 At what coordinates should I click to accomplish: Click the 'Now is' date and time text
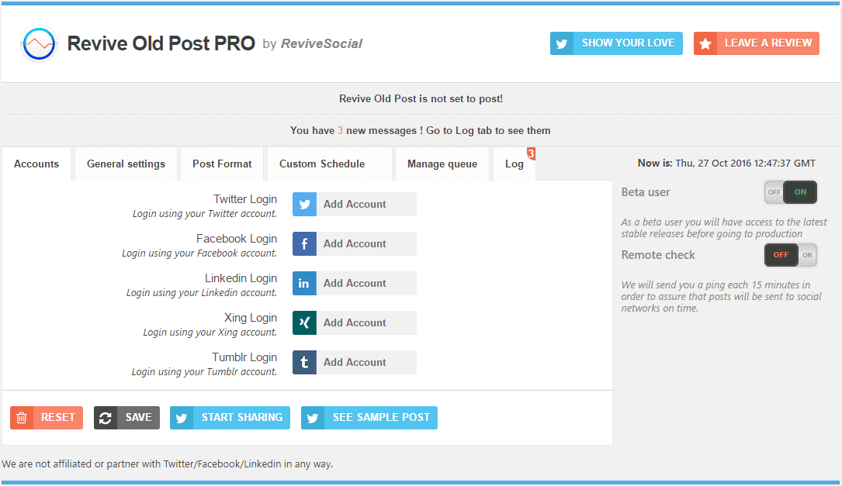[726, 163]
